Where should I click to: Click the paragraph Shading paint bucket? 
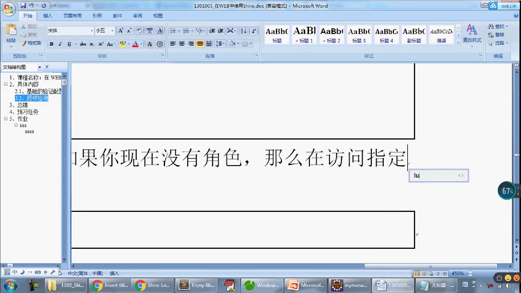[x=232, y=44]
